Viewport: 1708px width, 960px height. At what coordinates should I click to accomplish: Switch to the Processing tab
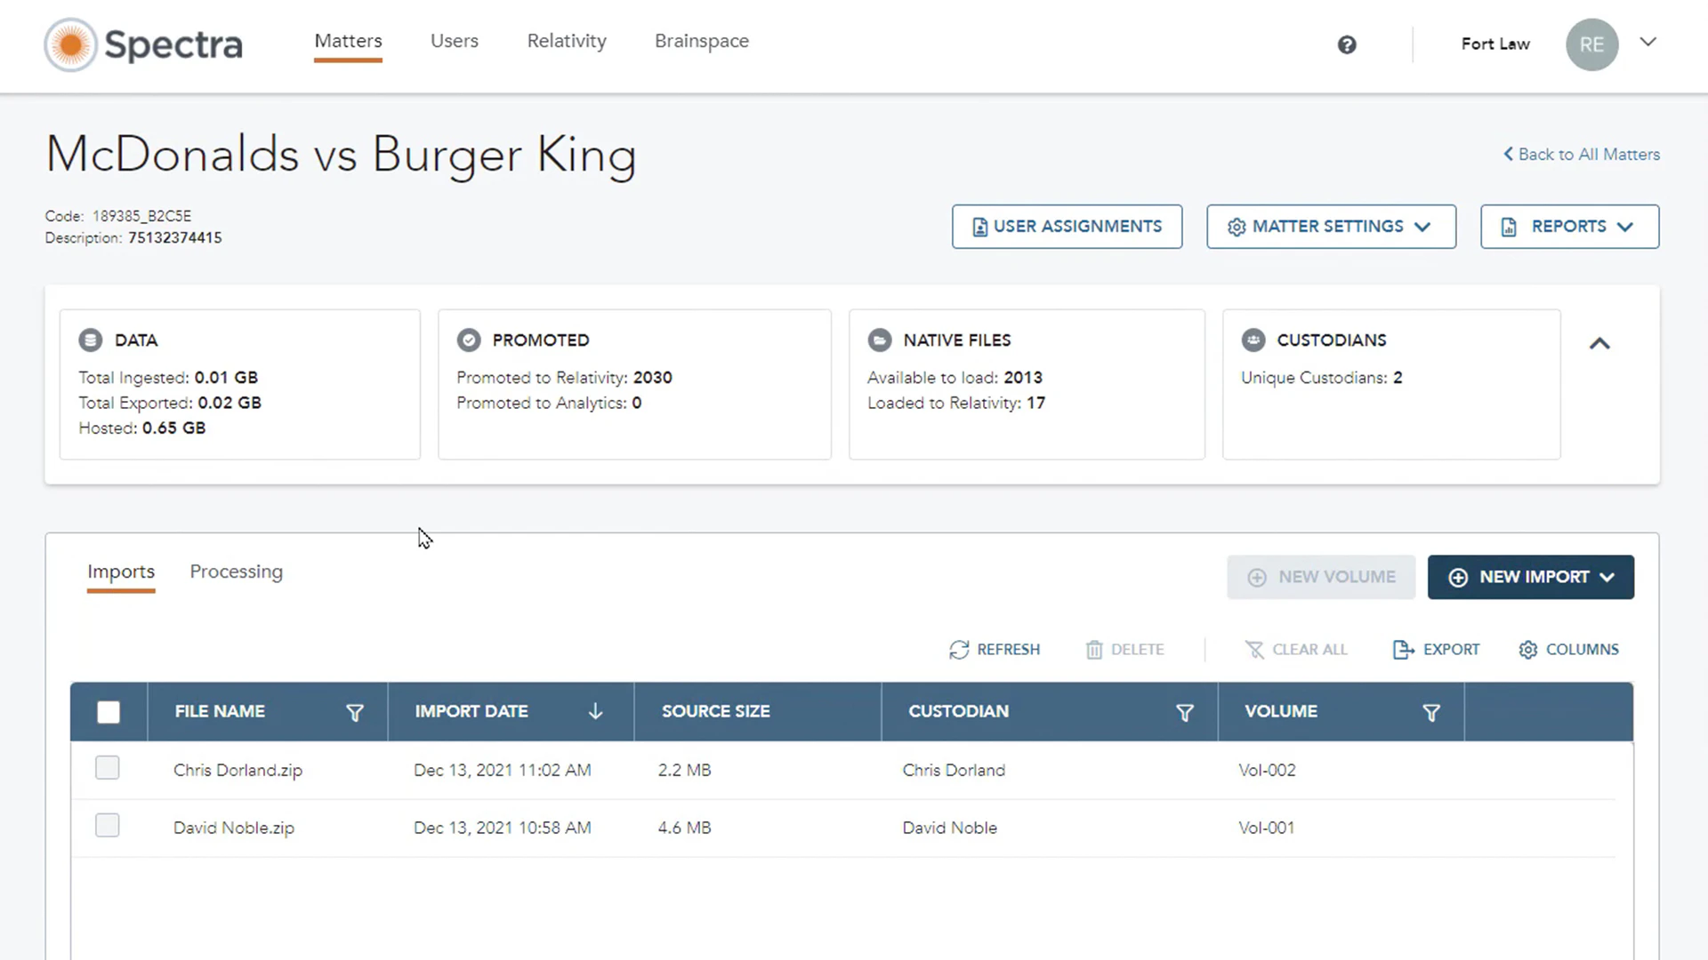[236, 572]
